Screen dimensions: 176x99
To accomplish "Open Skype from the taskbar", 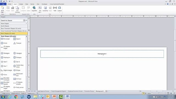I will point(42,97).
